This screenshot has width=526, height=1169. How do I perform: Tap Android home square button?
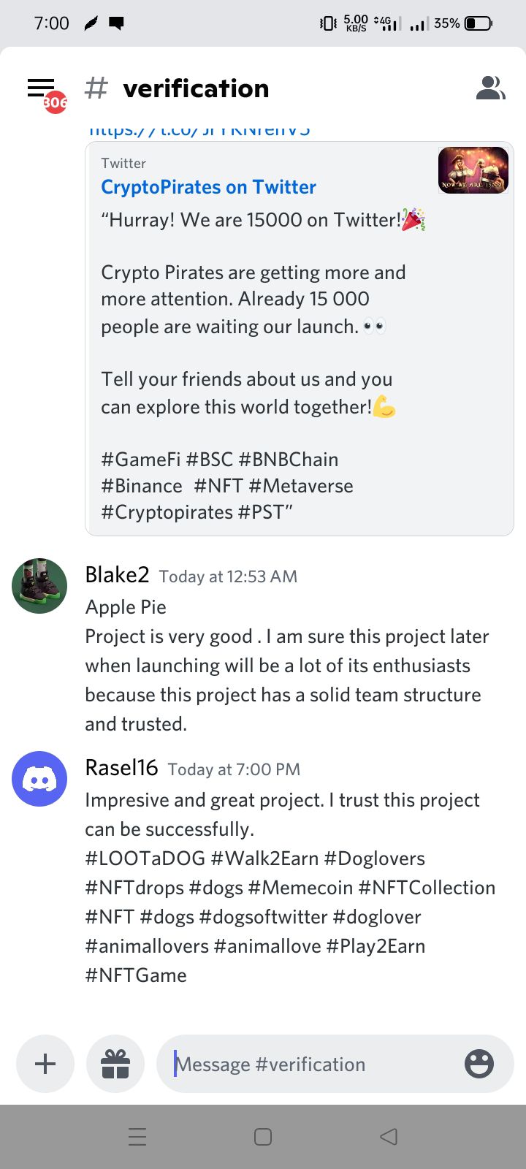tap(263, 1136)
